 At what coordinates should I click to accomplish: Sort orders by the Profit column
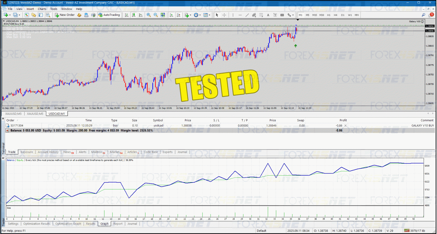343,120
